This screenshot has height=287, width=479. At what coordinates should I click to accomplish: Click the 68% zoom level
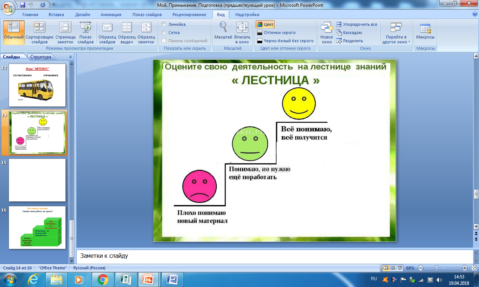(410, 268)
